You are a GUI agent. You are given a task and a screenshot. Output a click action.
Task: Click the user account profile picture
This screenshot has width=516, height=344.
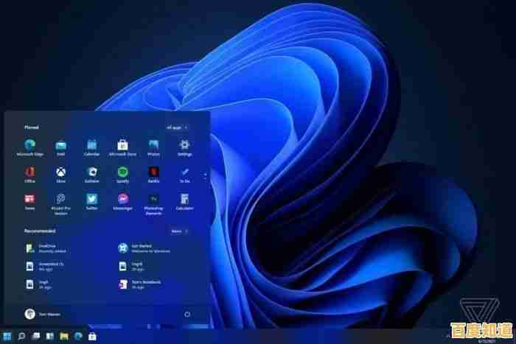pyautogui.click(x=29, y=314)
